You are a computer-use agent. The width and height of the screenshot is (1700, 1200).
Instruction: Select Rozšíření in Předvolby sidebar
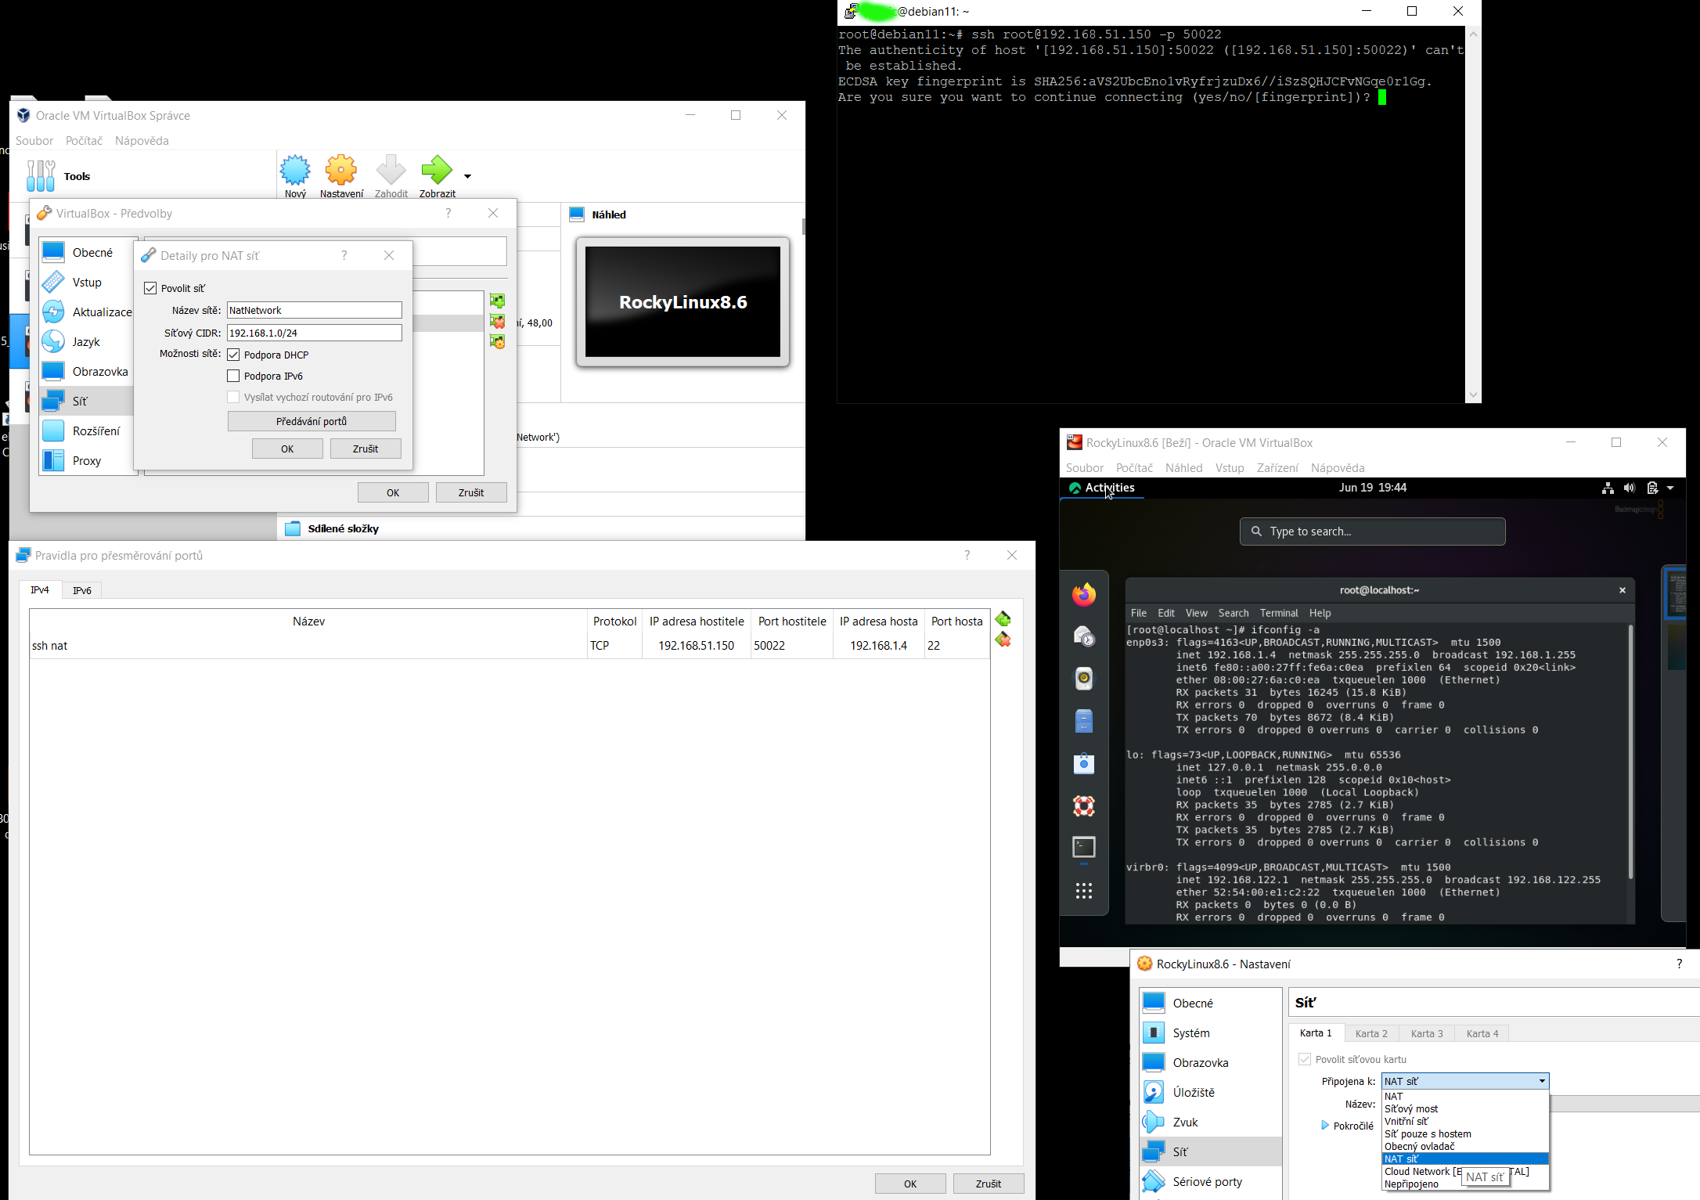pos(86,431)
